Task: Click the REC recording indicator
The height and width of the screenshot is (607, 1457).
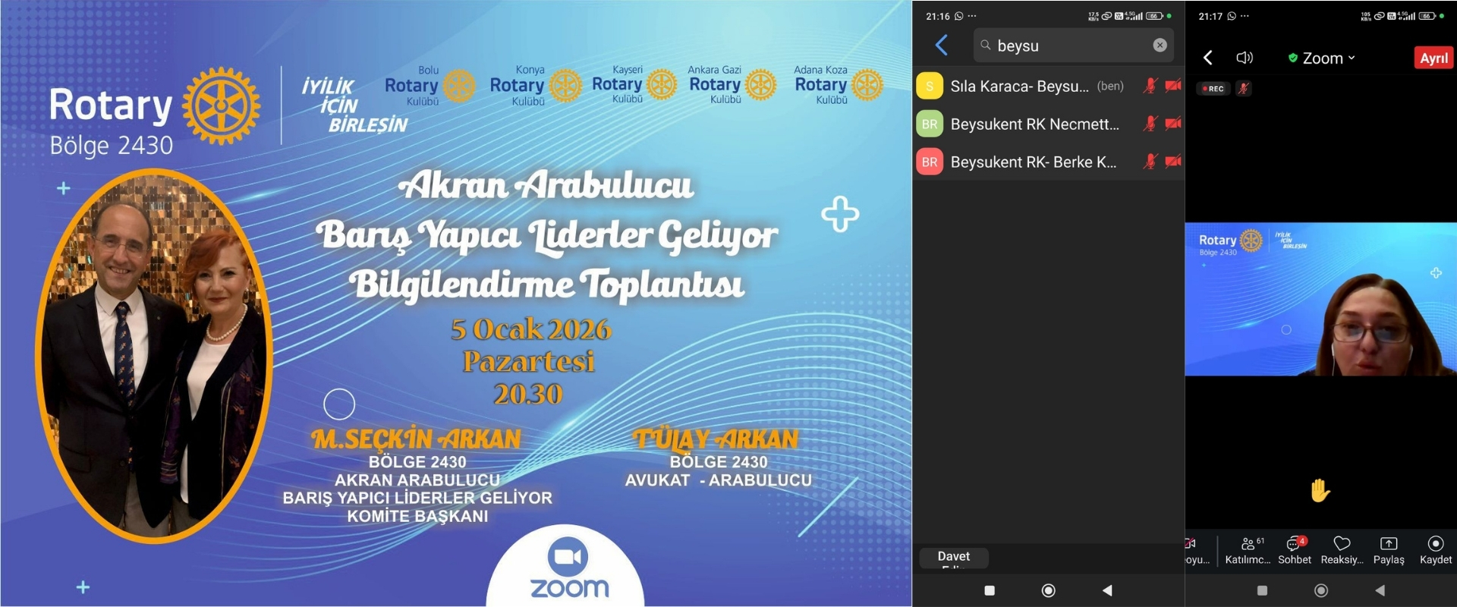Action: (x=1213, y=89)
